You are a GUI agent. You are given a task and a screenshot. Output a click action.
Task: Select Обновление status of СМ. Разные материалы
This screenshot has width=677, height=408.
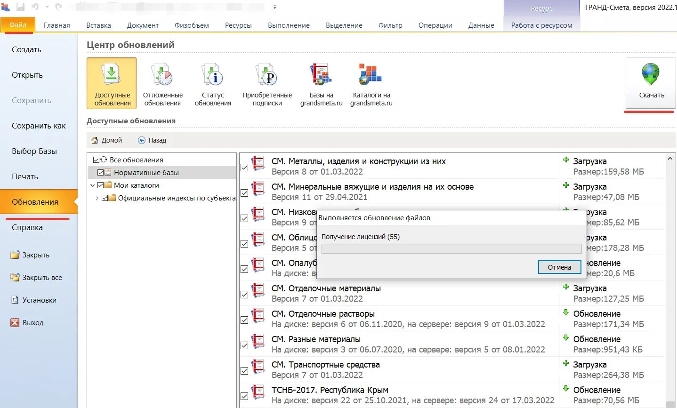coord(597,339)
